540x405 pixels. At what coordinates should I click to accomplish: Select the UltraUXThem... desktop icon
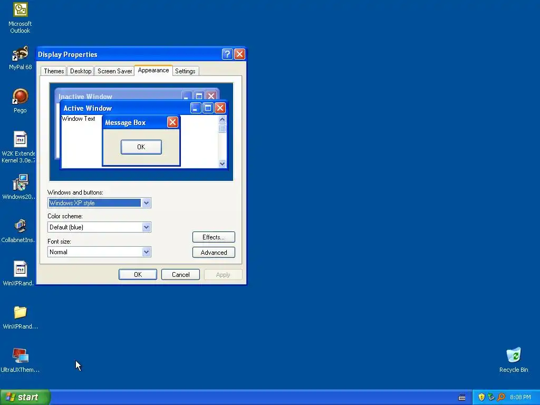20,360
